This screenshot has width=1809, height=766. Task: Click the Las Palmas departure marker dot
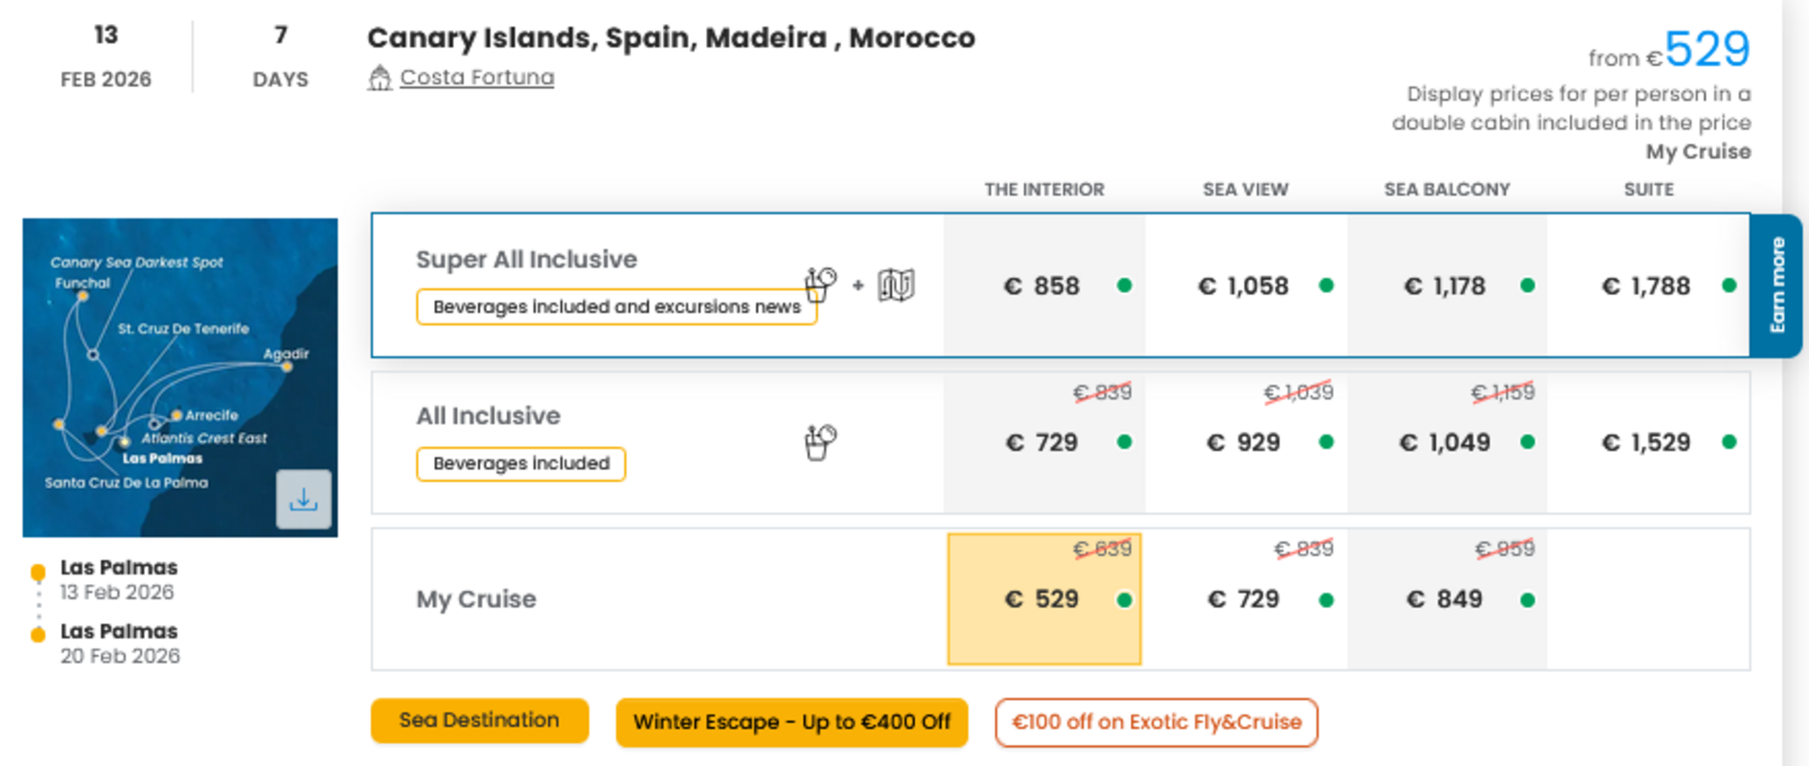click(x=38, y=573)
